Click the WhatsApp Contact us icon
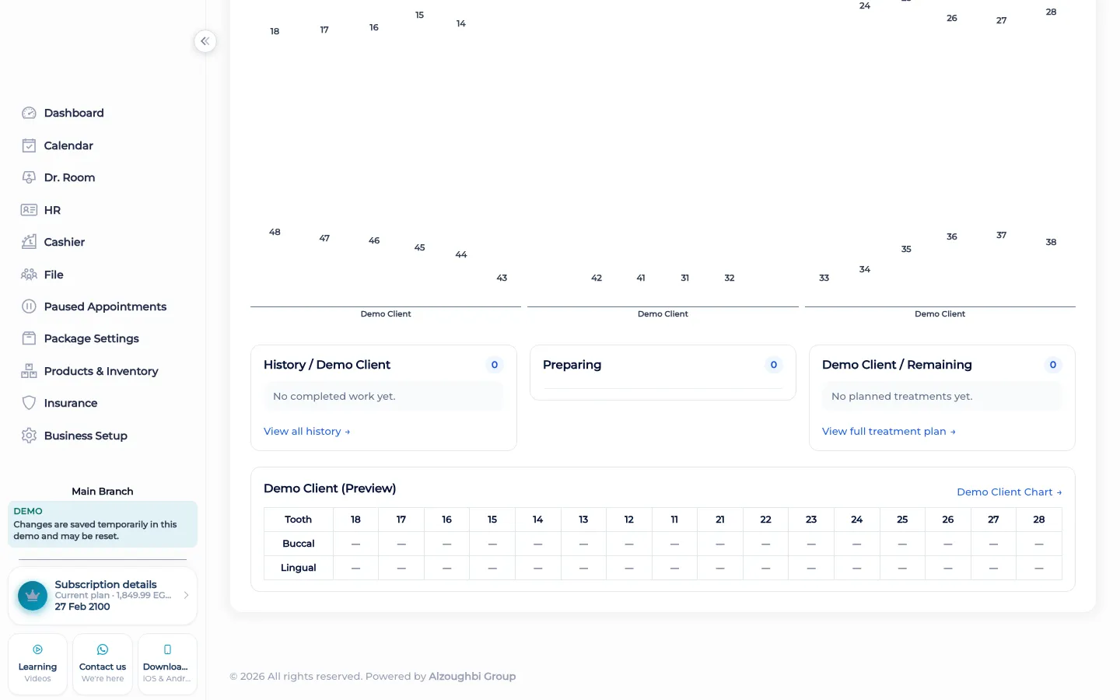Screen dimensions: 1120x700 pos(103,649)
